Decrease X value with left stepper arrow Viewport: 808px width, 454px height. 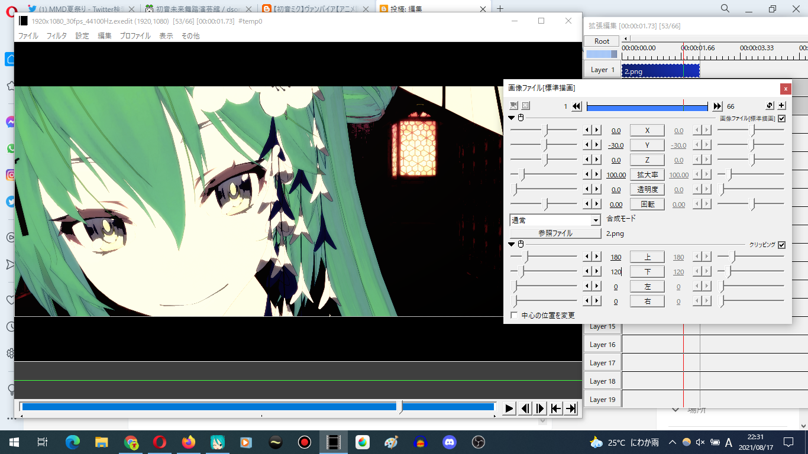click(x=587, y=130)
